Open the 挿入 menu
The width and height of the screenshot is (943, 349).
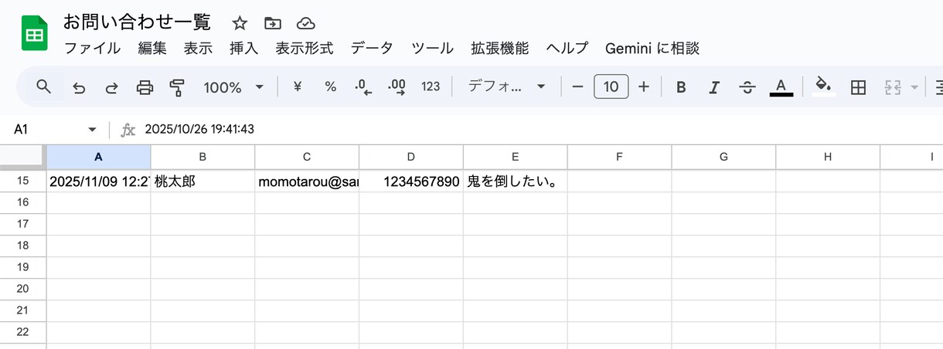tap(243, 48)
